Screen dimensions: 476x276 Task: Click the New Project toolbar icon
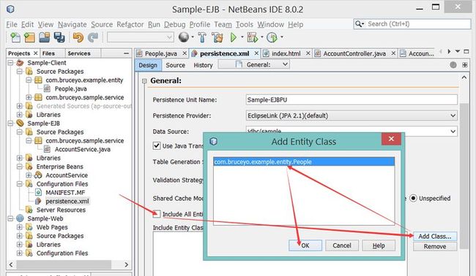click(29, 37)
